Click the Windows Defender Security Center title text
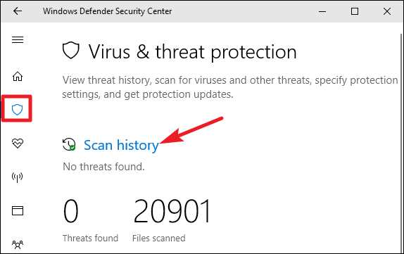This screenshot has width=404, height=254. (x=107, y=11)
